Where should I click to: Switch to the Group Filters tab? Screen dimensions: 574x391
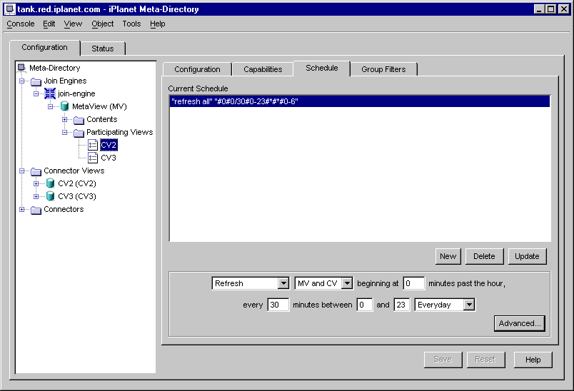pos(383,69)
